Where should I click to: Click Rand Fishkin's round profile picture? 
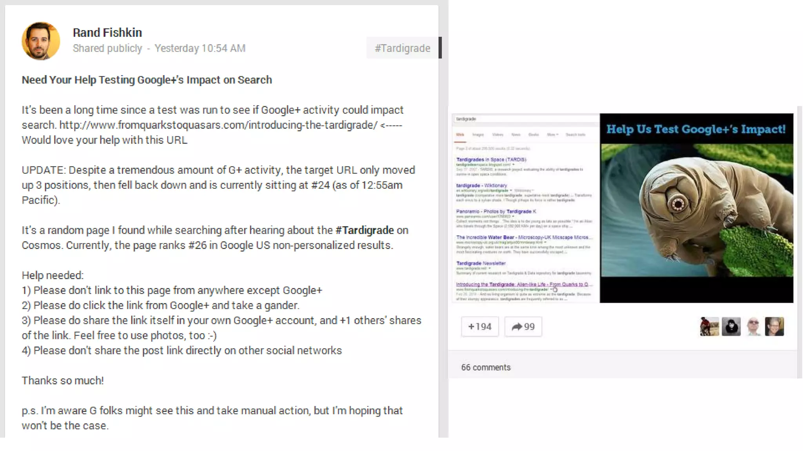(40, 41)
